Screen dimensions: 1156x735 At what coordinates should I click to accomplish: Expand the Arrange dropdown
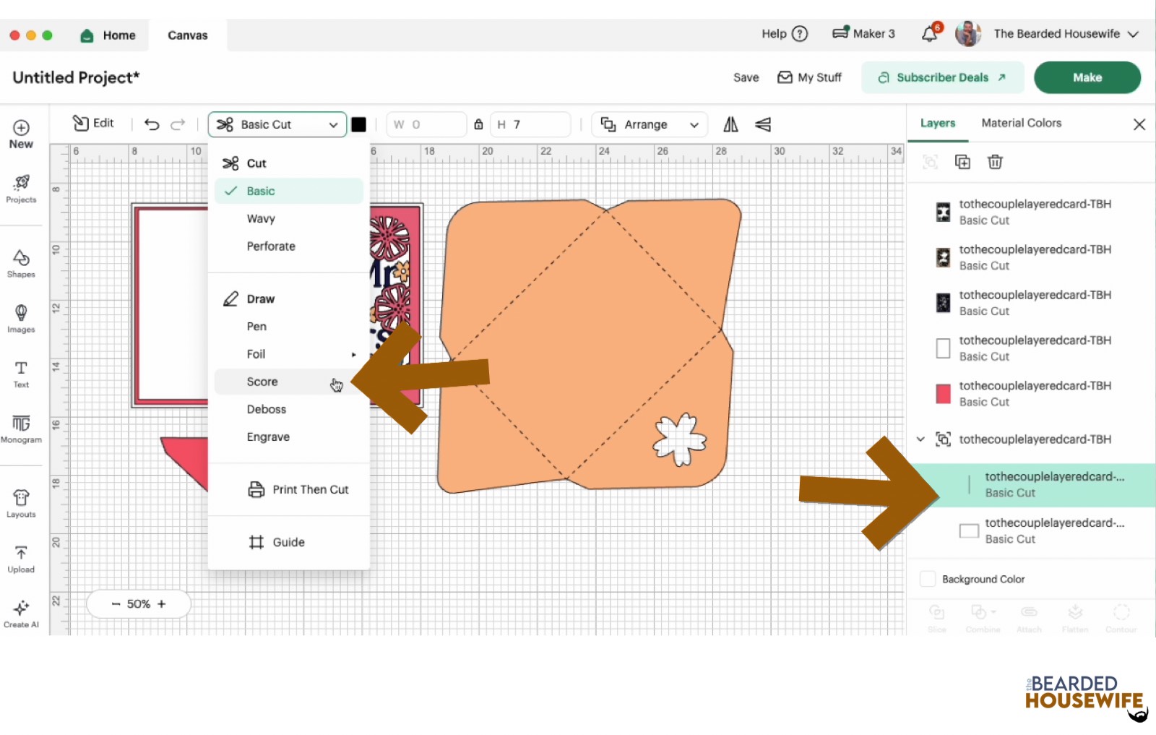coord(650,124)
